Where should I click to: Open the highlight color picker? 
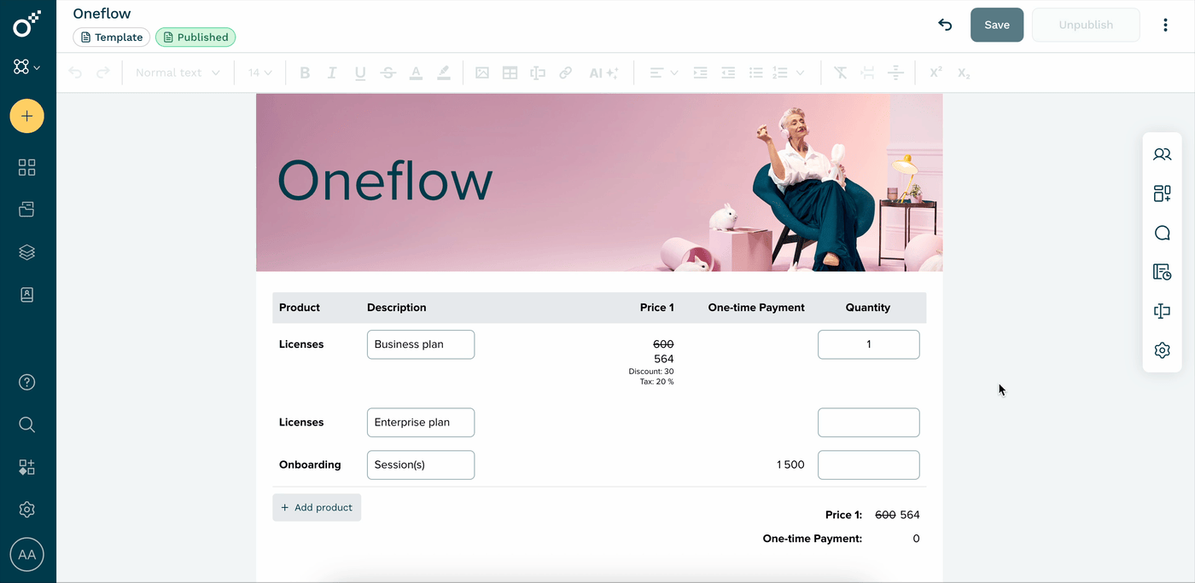444,72
